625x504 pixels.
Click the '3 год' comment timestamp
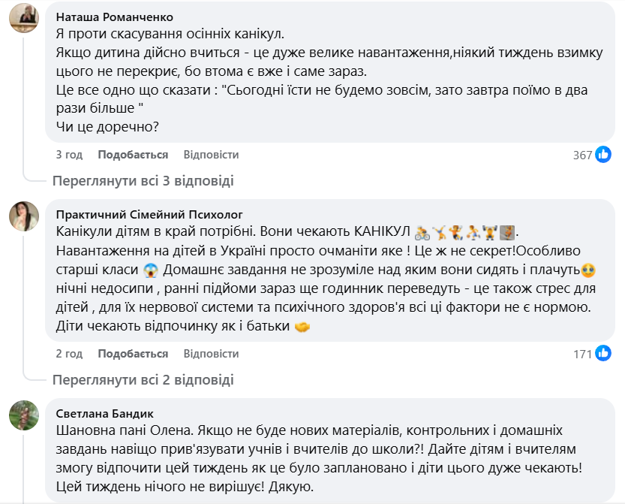coord(69,155)
